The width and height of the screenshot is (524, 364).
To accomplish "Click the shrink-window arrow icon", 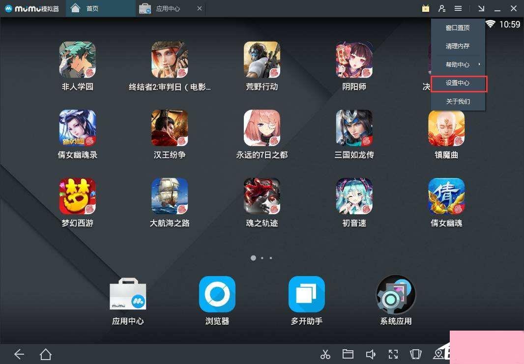I will coord(481,8).
